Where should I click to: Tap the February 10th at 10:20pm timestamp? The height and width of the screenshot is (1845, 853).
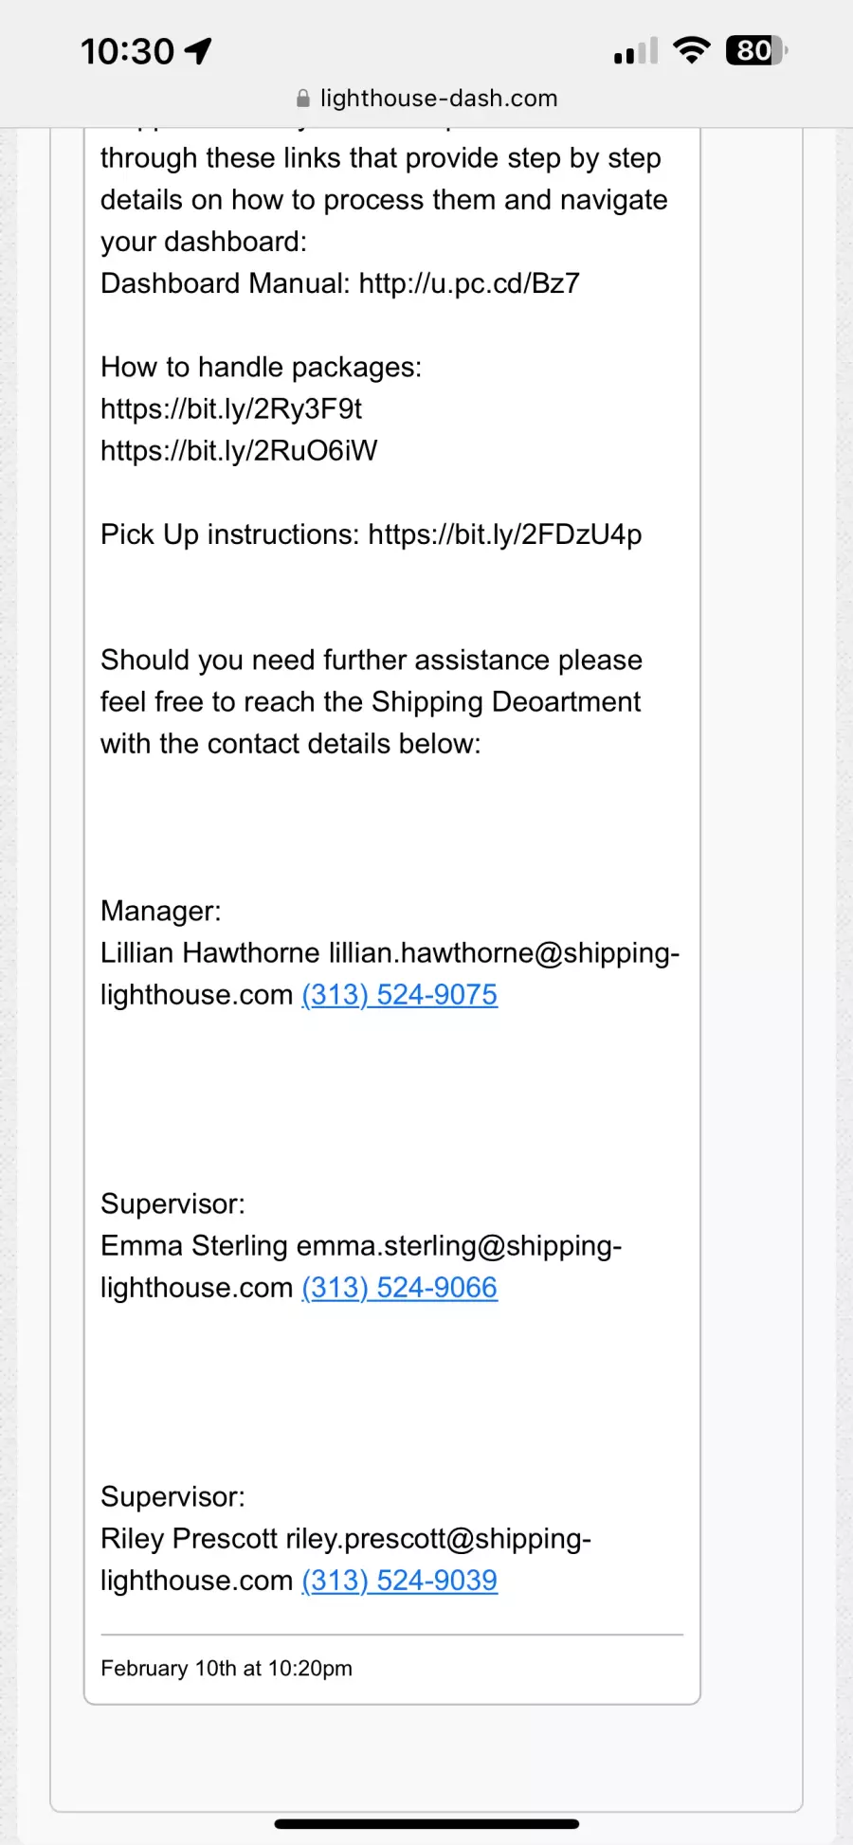coord(227,1669)
